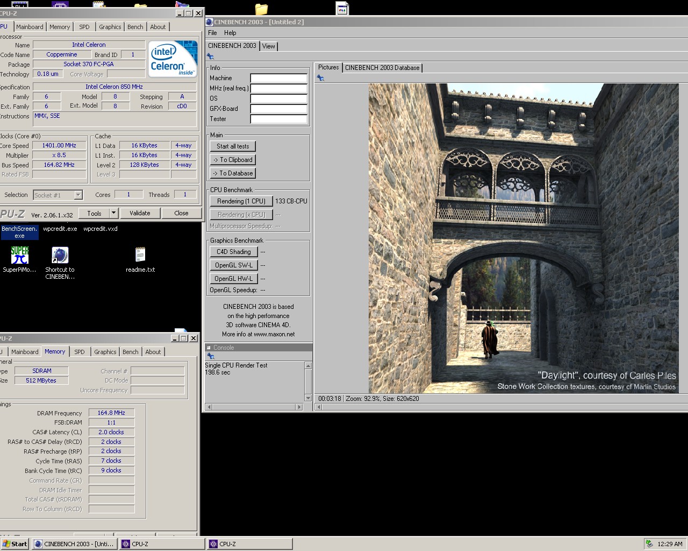Open About tab in lower CPU-Z window

153,352
